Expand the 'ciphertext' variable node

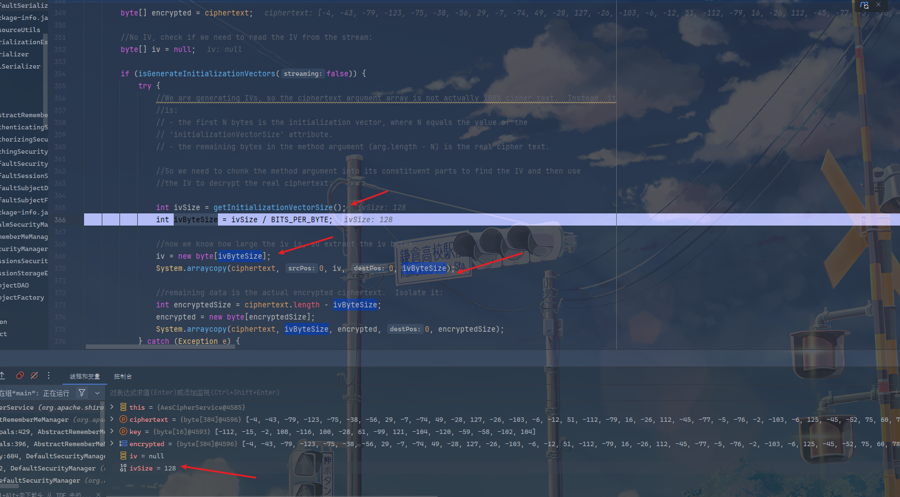[x=112, y=419]
